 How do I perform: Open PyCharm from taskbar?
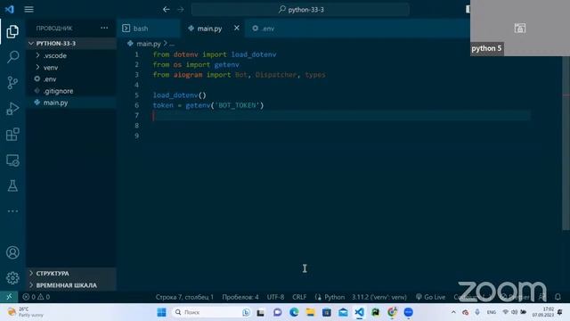[x=376, y=312]
